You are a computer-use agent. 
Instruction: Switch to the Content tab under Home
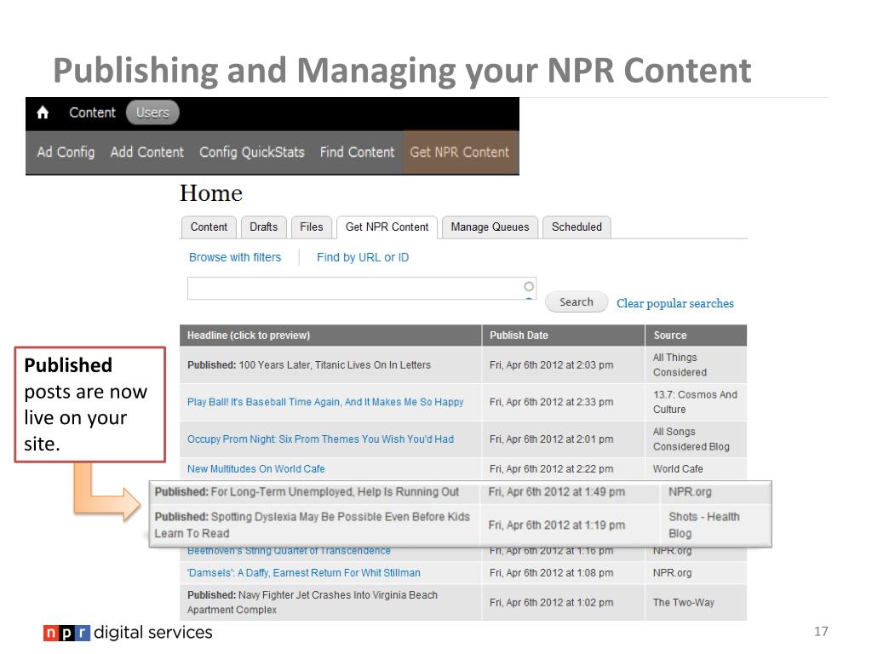tap(209, 227)
